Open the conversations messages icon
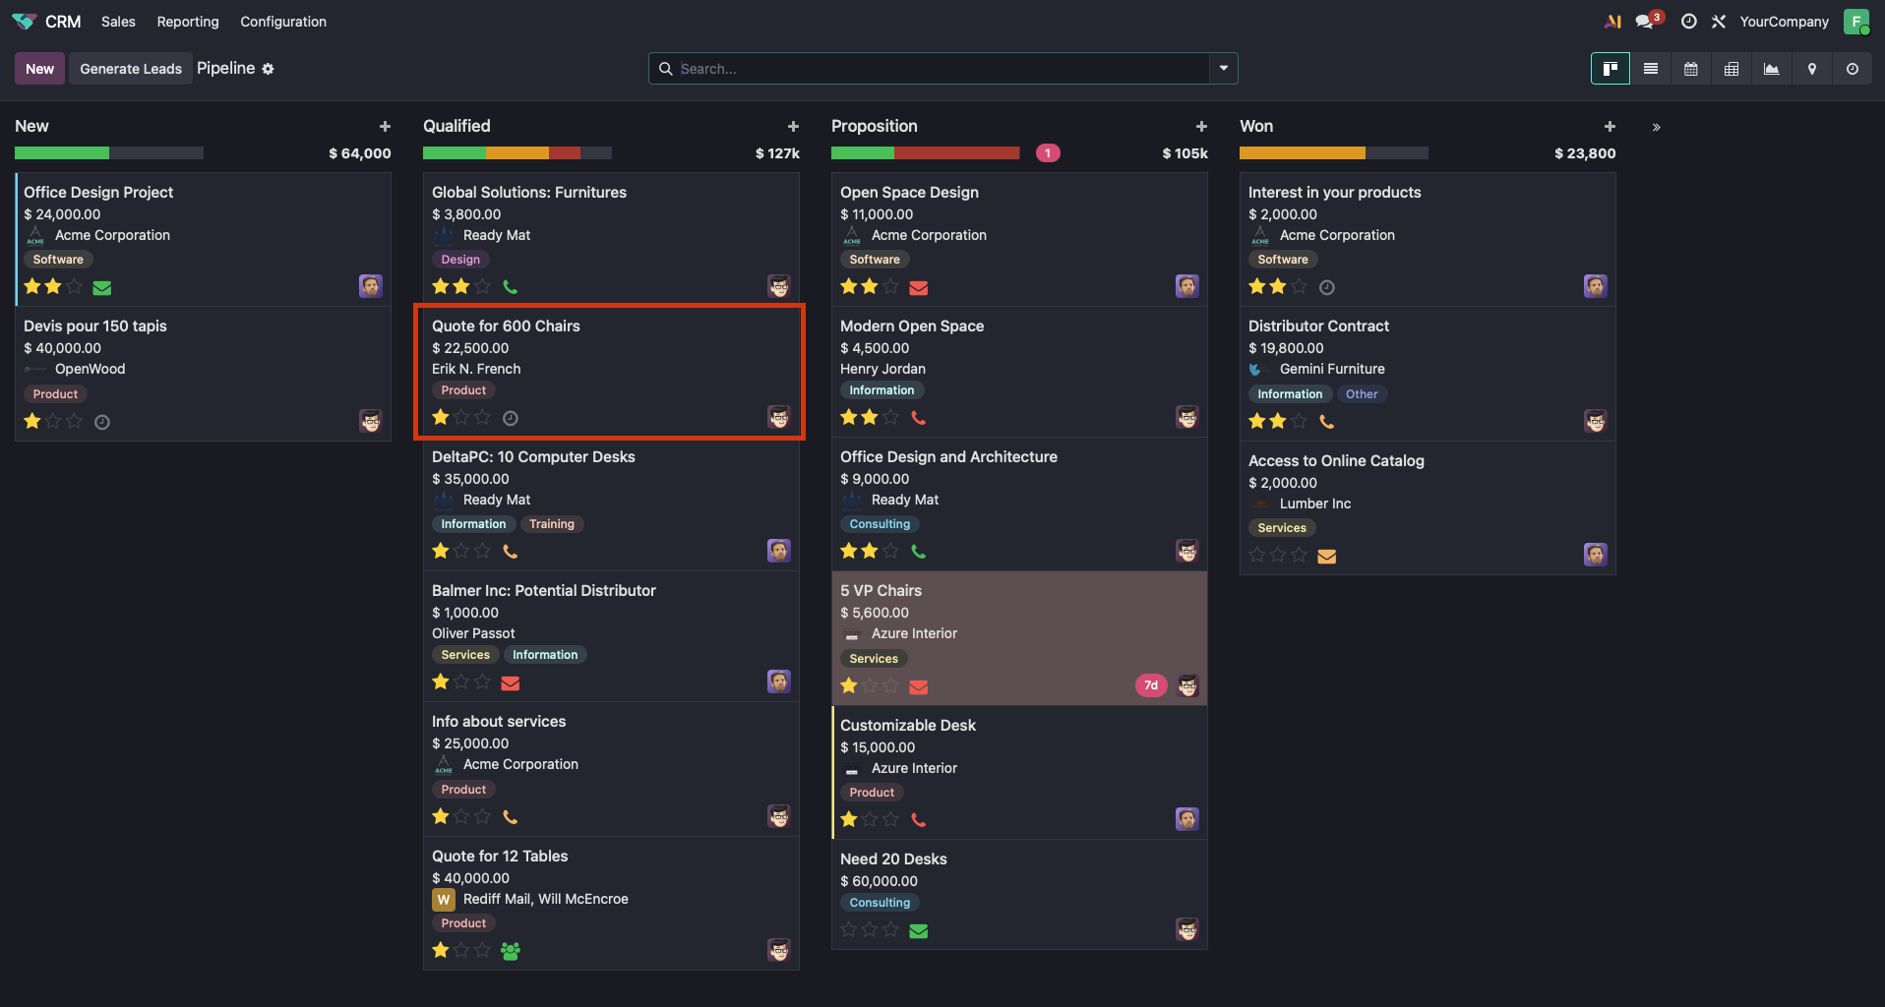 [x=1644, y=22]
